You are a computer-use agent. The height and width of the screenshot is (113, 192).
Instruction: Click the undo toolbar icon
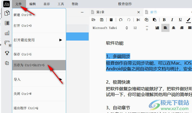121,20
